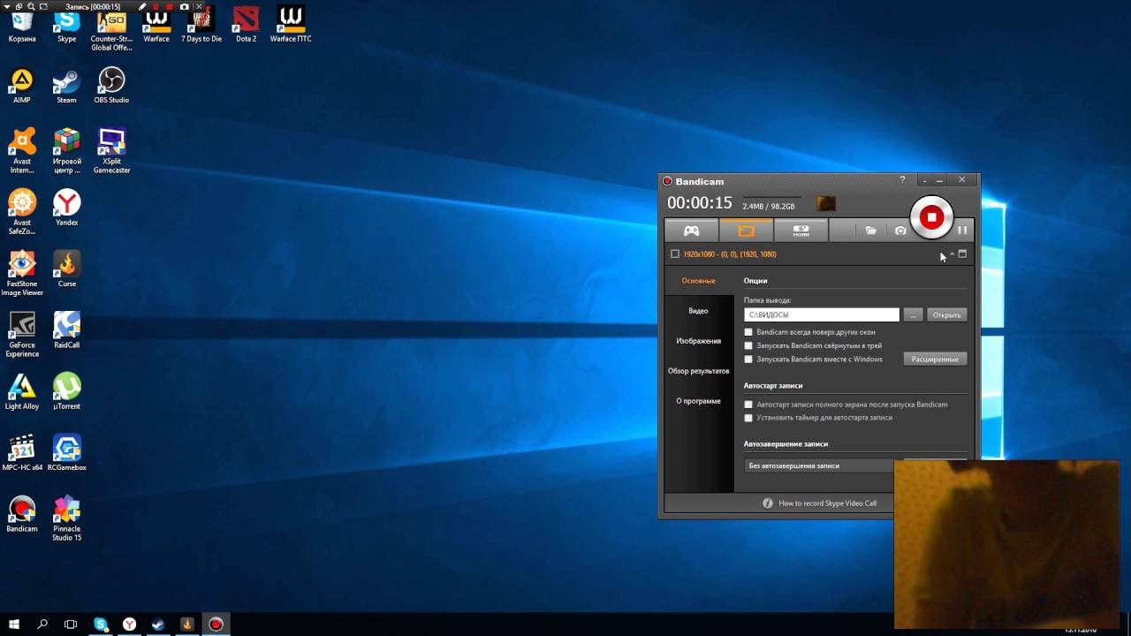Image resolution: width=1131 pixels, height=636 pixels.
Task: Open Task View on the taskbar
Action: [x=71, y=625]
